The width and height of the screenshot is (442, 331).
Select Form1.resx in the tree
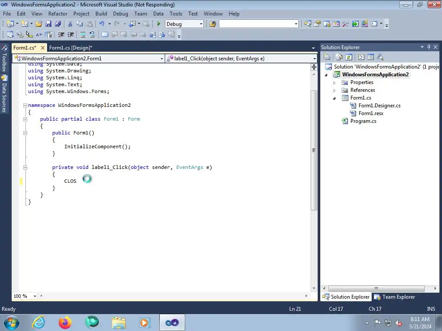[x=371, y=113]
